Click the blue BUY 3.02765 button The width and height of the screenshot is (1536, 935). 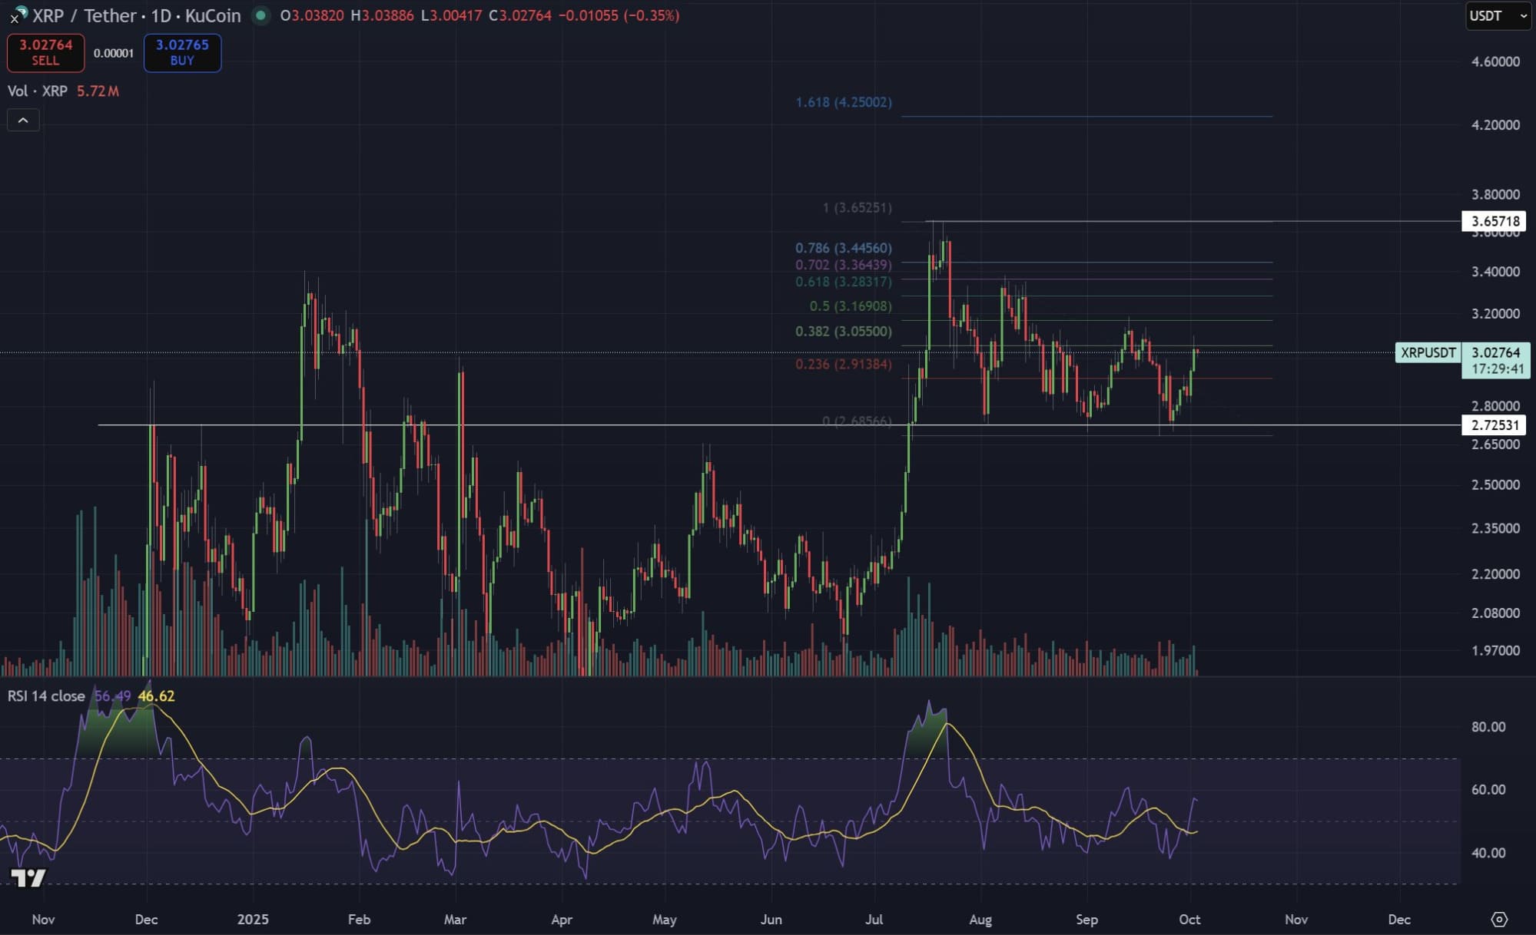coord(182,52)
